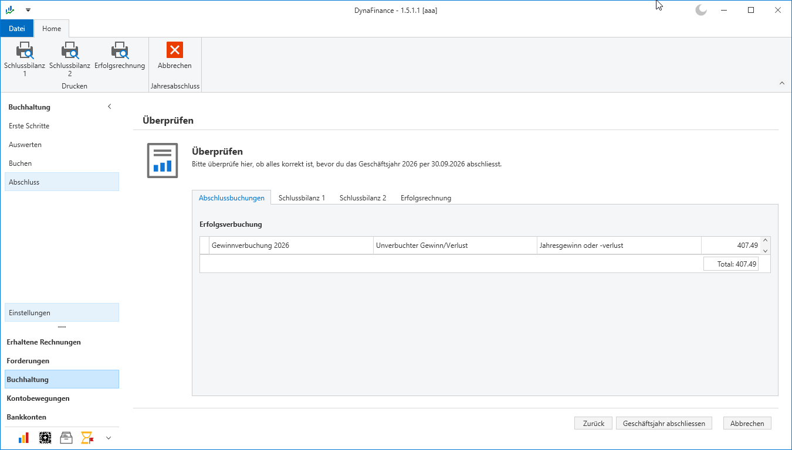This screenshot has height=450, width=792.
Task: Click the table scroll up arrow
Action: [765, 241]
